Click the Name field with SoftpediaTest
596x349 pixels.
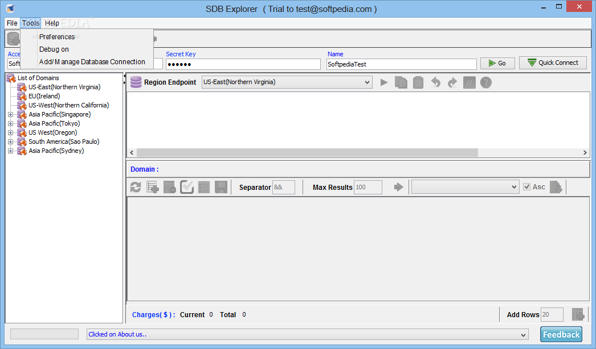401,64
